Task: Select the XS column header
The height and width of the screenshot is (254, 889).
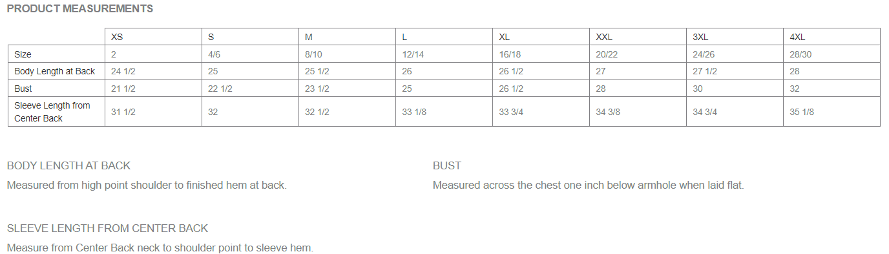Action: click(153, 37)
